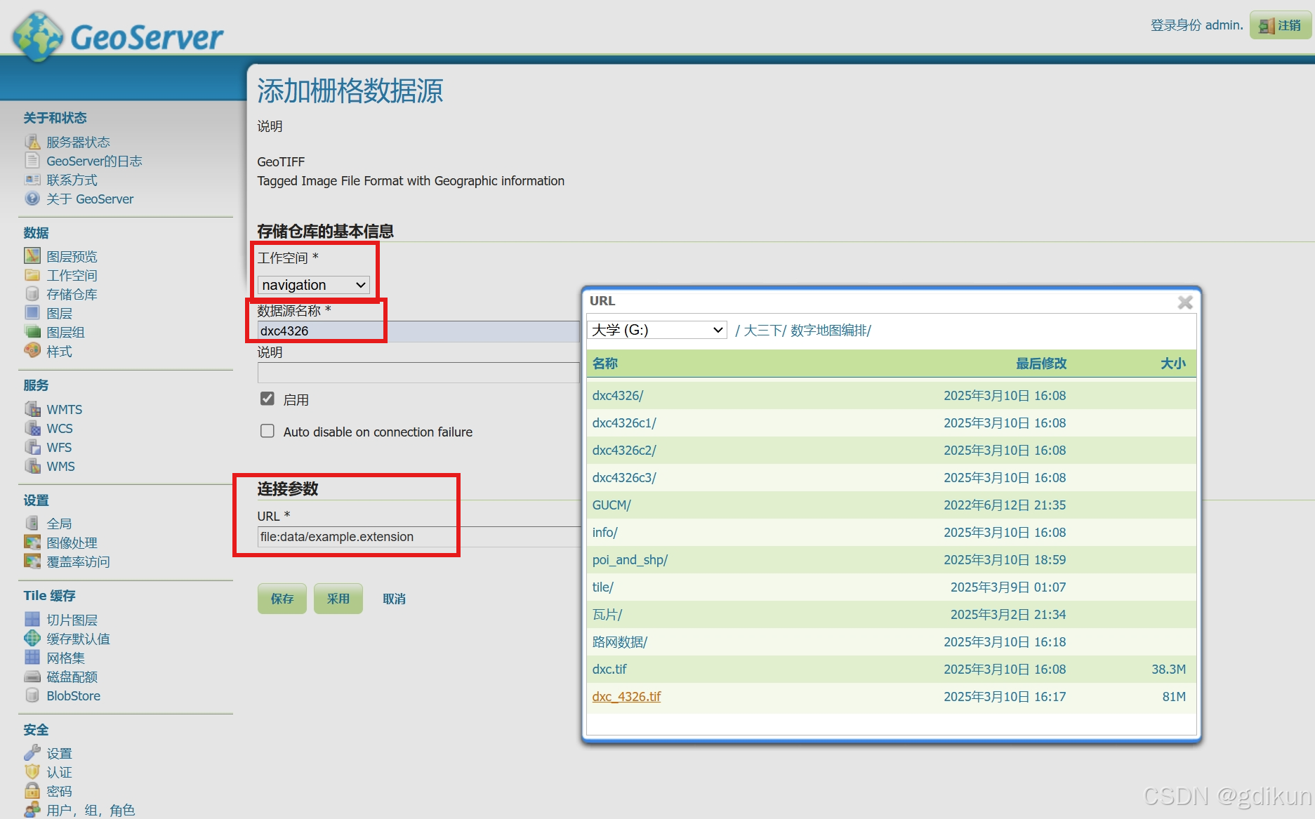This screenshot has height=819, width=1315.
Task: Open the dxc4326/ folder
Action: point(618,396)
